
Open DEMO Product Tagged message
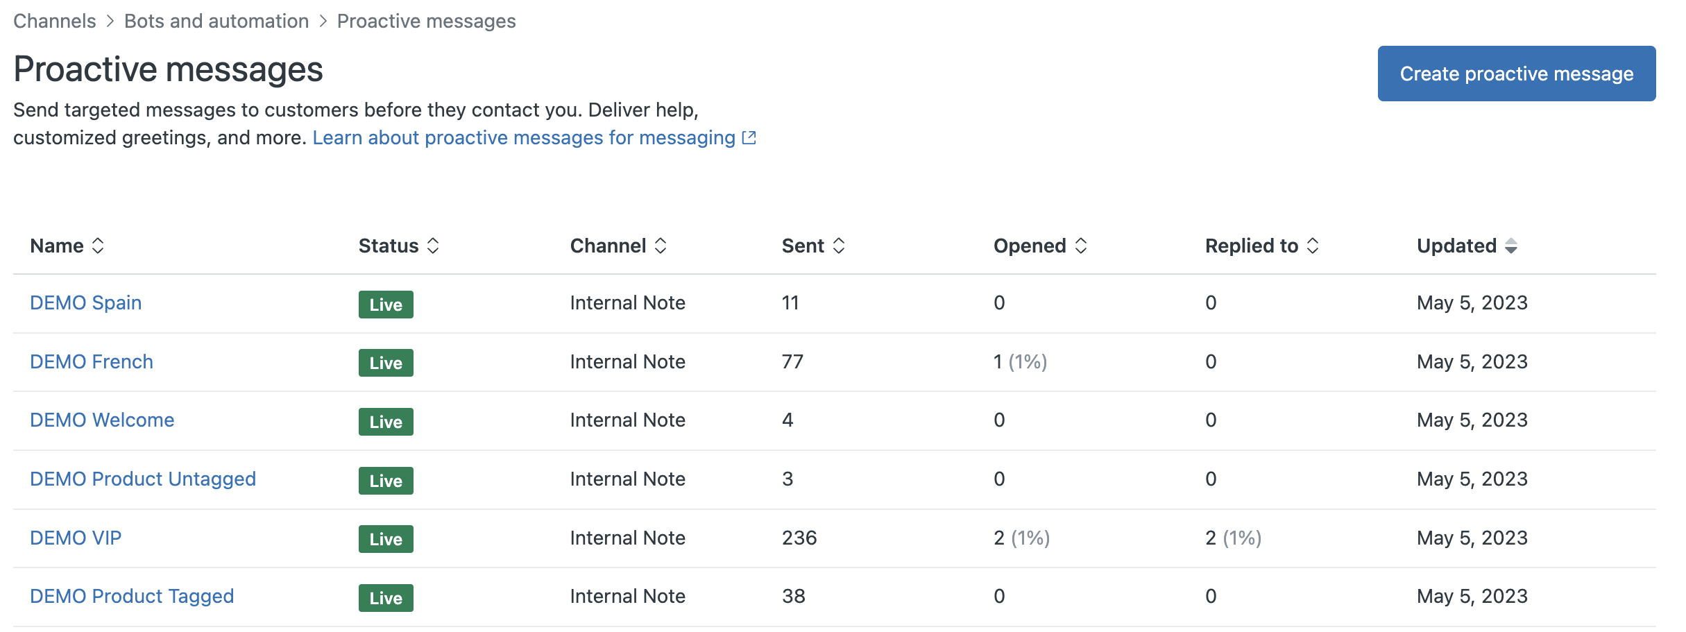tap(132, 596)
